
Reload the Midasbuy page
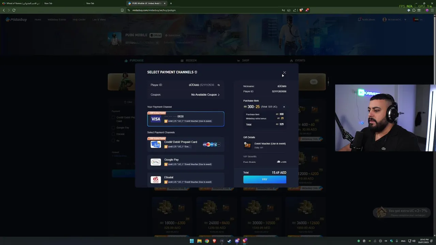pos(14,10)
